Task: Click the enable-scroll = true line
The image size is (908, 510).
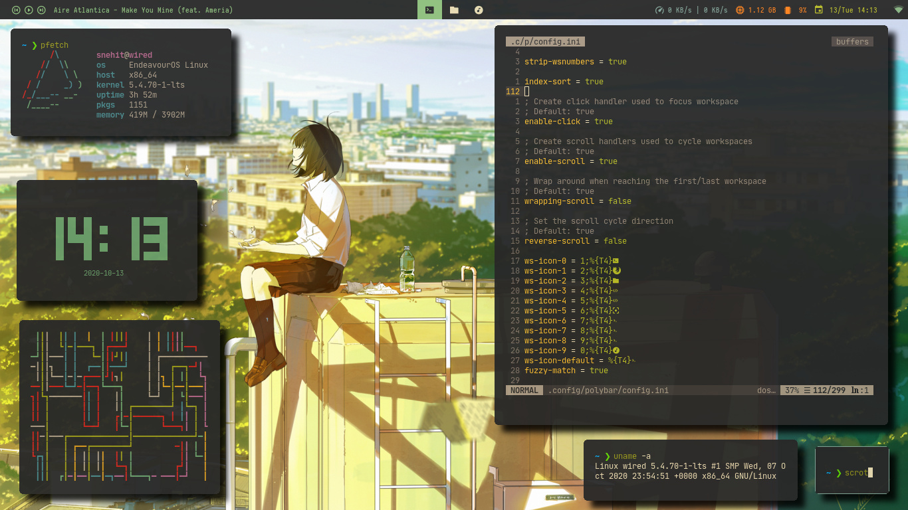Action: 571,161
